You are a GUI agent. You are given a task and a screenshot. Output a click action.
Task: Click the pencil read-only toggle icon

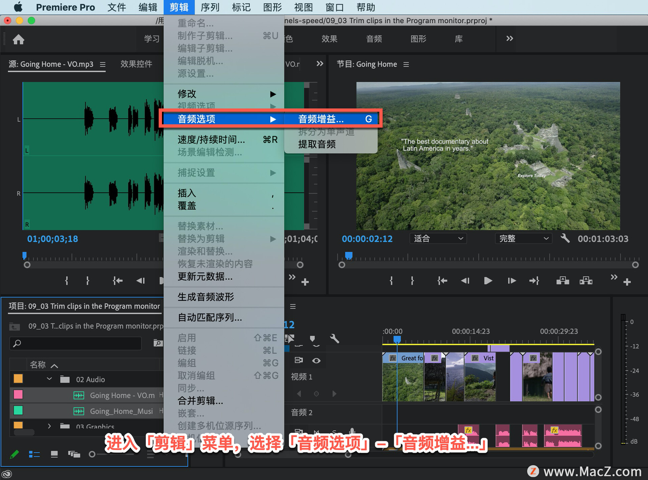[14, 454]
